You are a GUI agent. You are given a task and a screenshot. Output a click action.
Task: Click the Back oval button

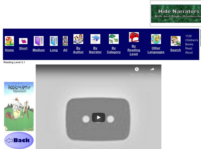coord(19,140)
